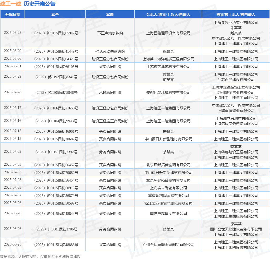Select plaintiff 重庆闽路润贸易有限公司
This screenshot has height=259, width=270.
pos(168,196)
